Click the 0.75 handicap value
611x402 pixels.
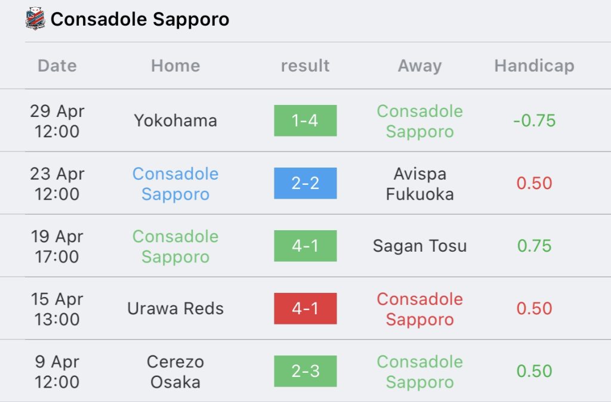(x=534, y=246)
